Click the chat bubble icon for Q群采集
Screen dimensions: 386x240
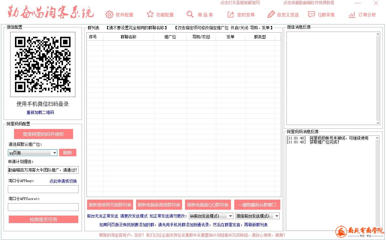(311, 14)
